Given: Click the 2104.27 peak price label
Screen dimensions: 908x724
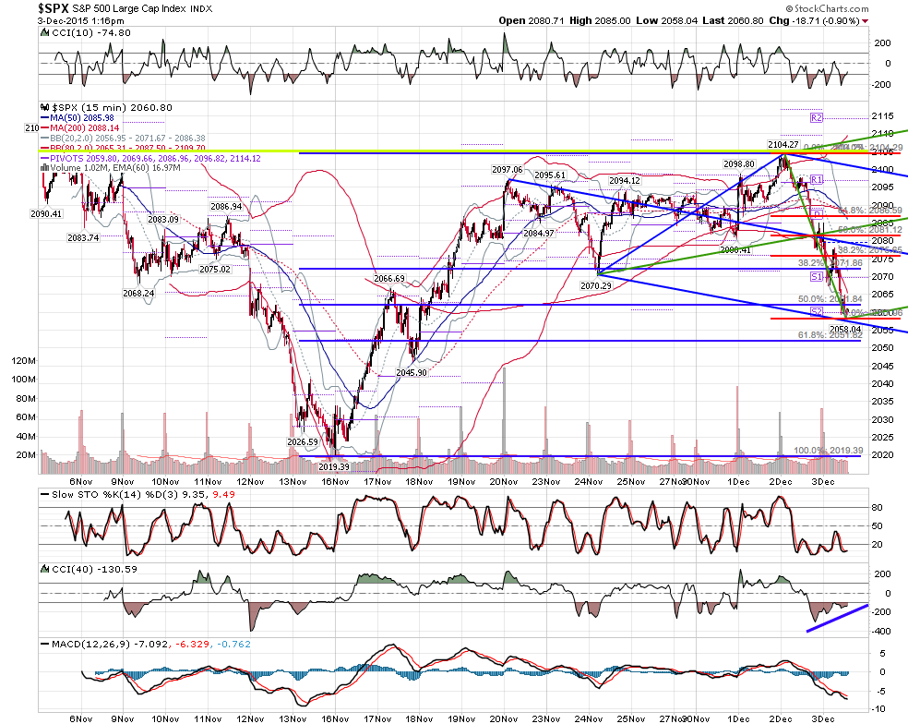Looking at the screenshot, I should coord(783,144).
